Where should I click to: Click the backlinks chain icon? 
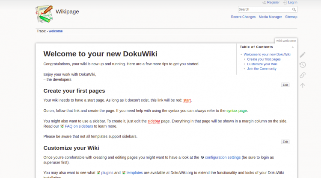pyautogui.click(x=303, y=75)
